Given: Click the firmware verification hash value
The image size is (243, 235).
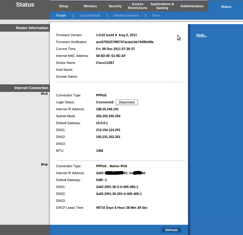Looking at the screenshot, I should [x=125, y=42].
